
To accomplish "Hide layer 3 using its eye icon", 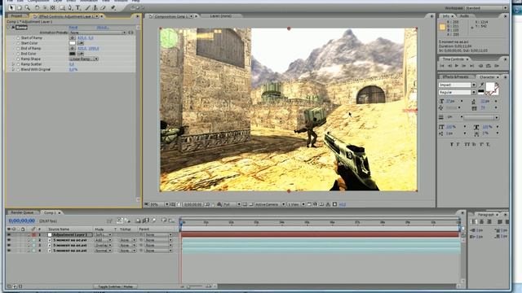I will (9, 245).
